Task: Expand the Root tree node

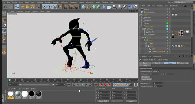Action: (x=141, y=23)
